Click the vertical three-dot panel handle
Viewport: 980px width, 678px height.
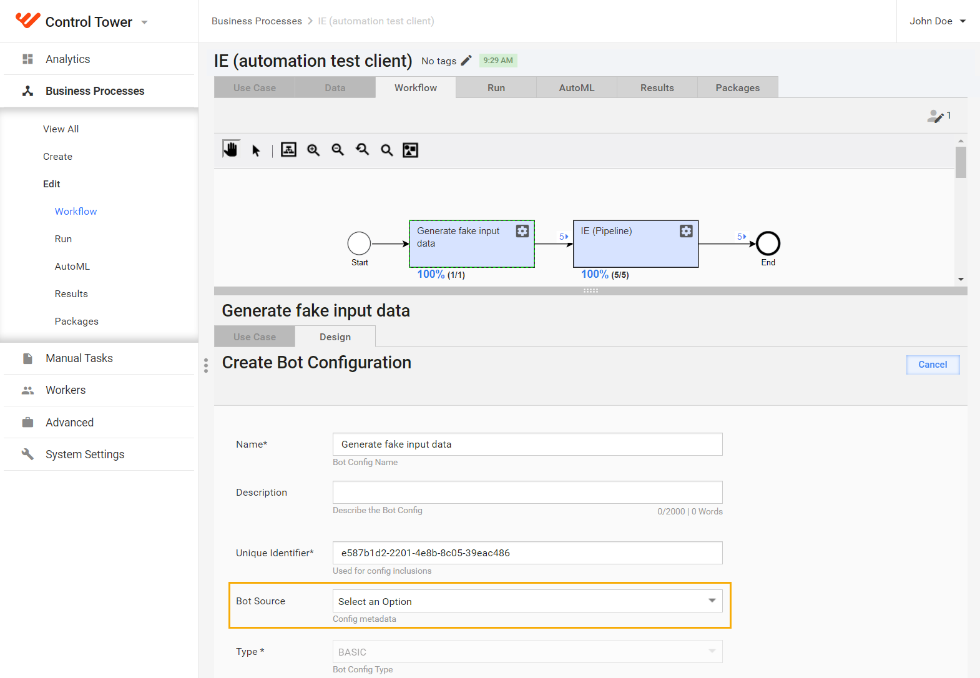206,365
